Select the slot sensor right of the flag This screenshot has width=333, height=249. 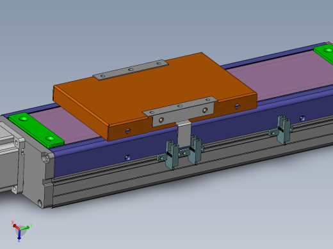click(x=195, y=150)
